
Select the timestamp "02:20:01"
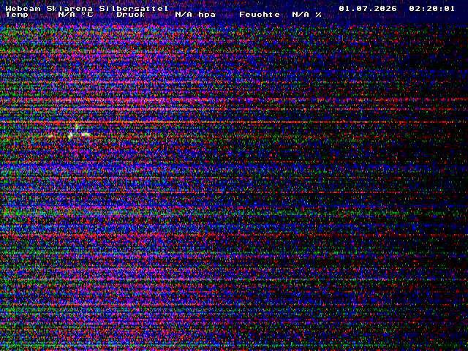431,8
